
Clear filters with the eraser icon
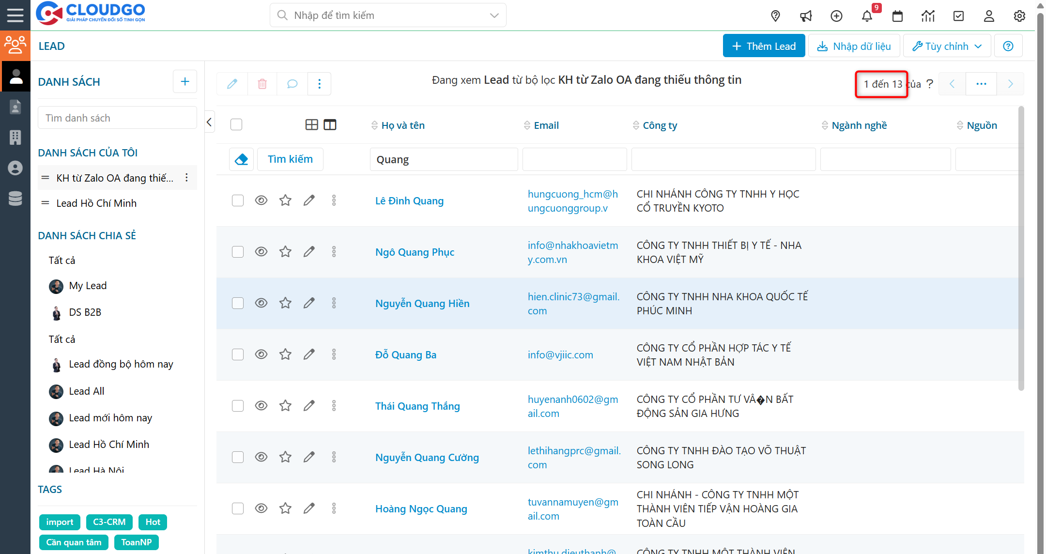click(x=241, y=159)
